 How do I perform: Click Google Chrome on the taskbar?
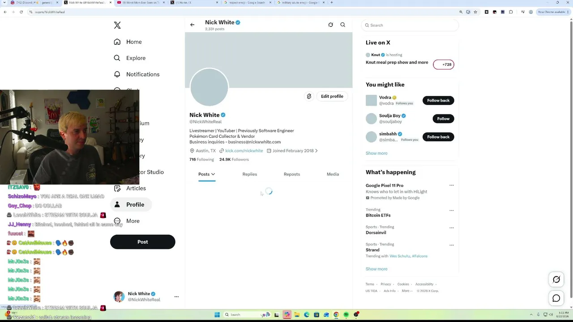click(x=336, y=314)
